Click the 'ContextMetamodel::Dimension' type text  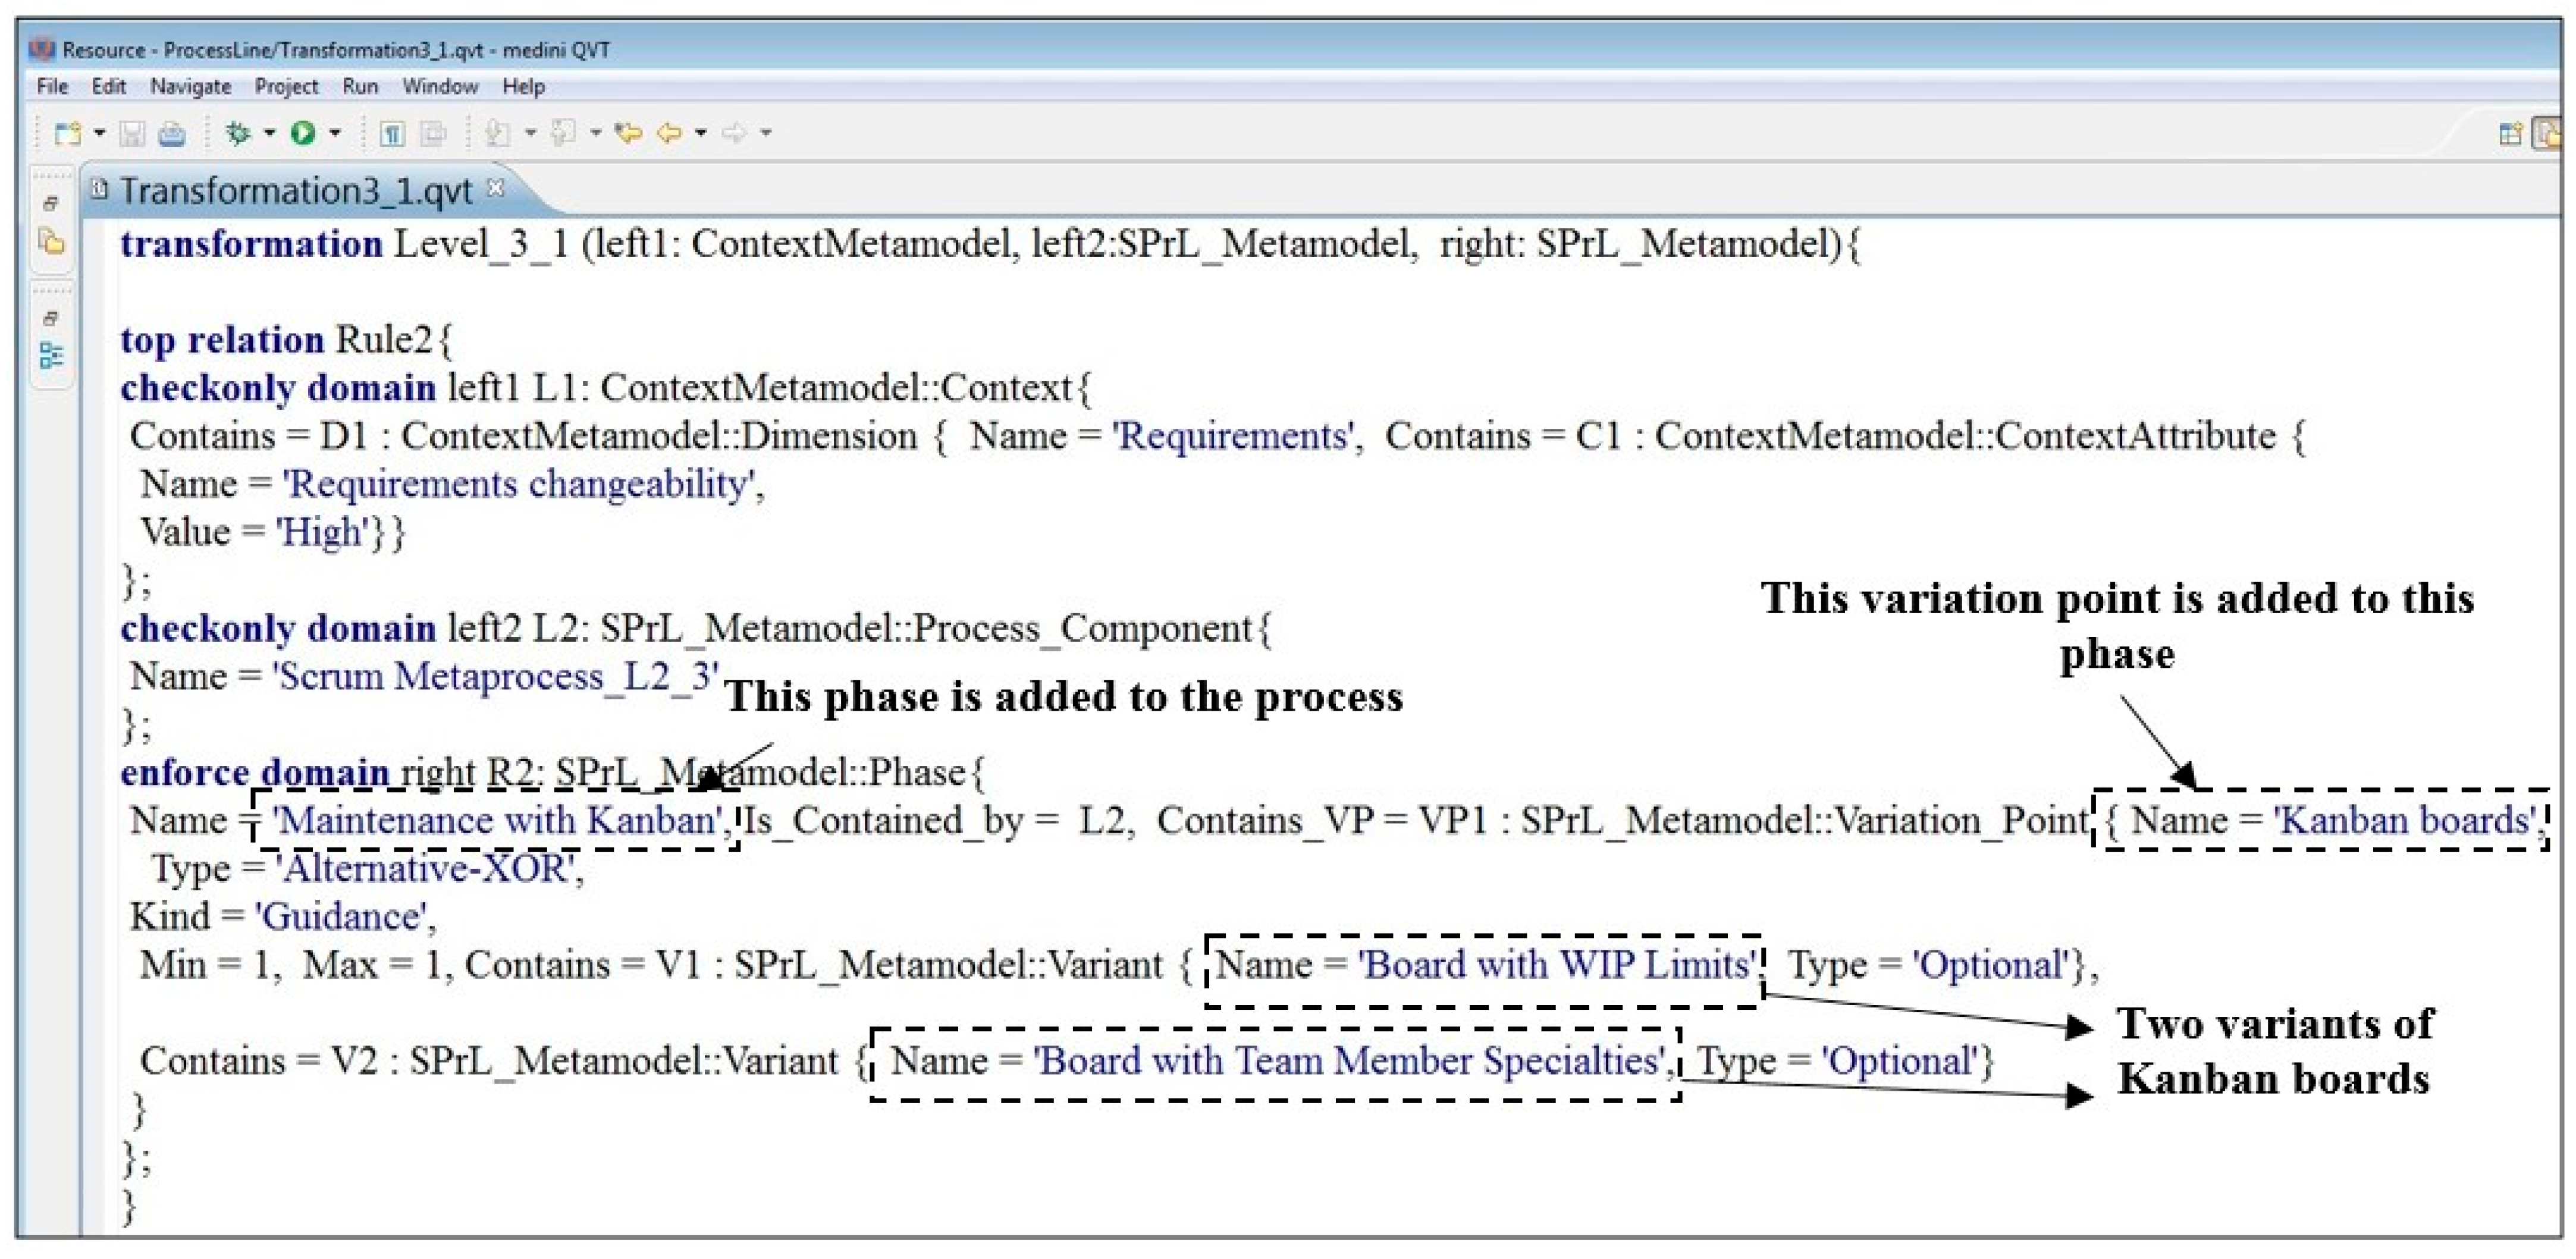[659, 437]
